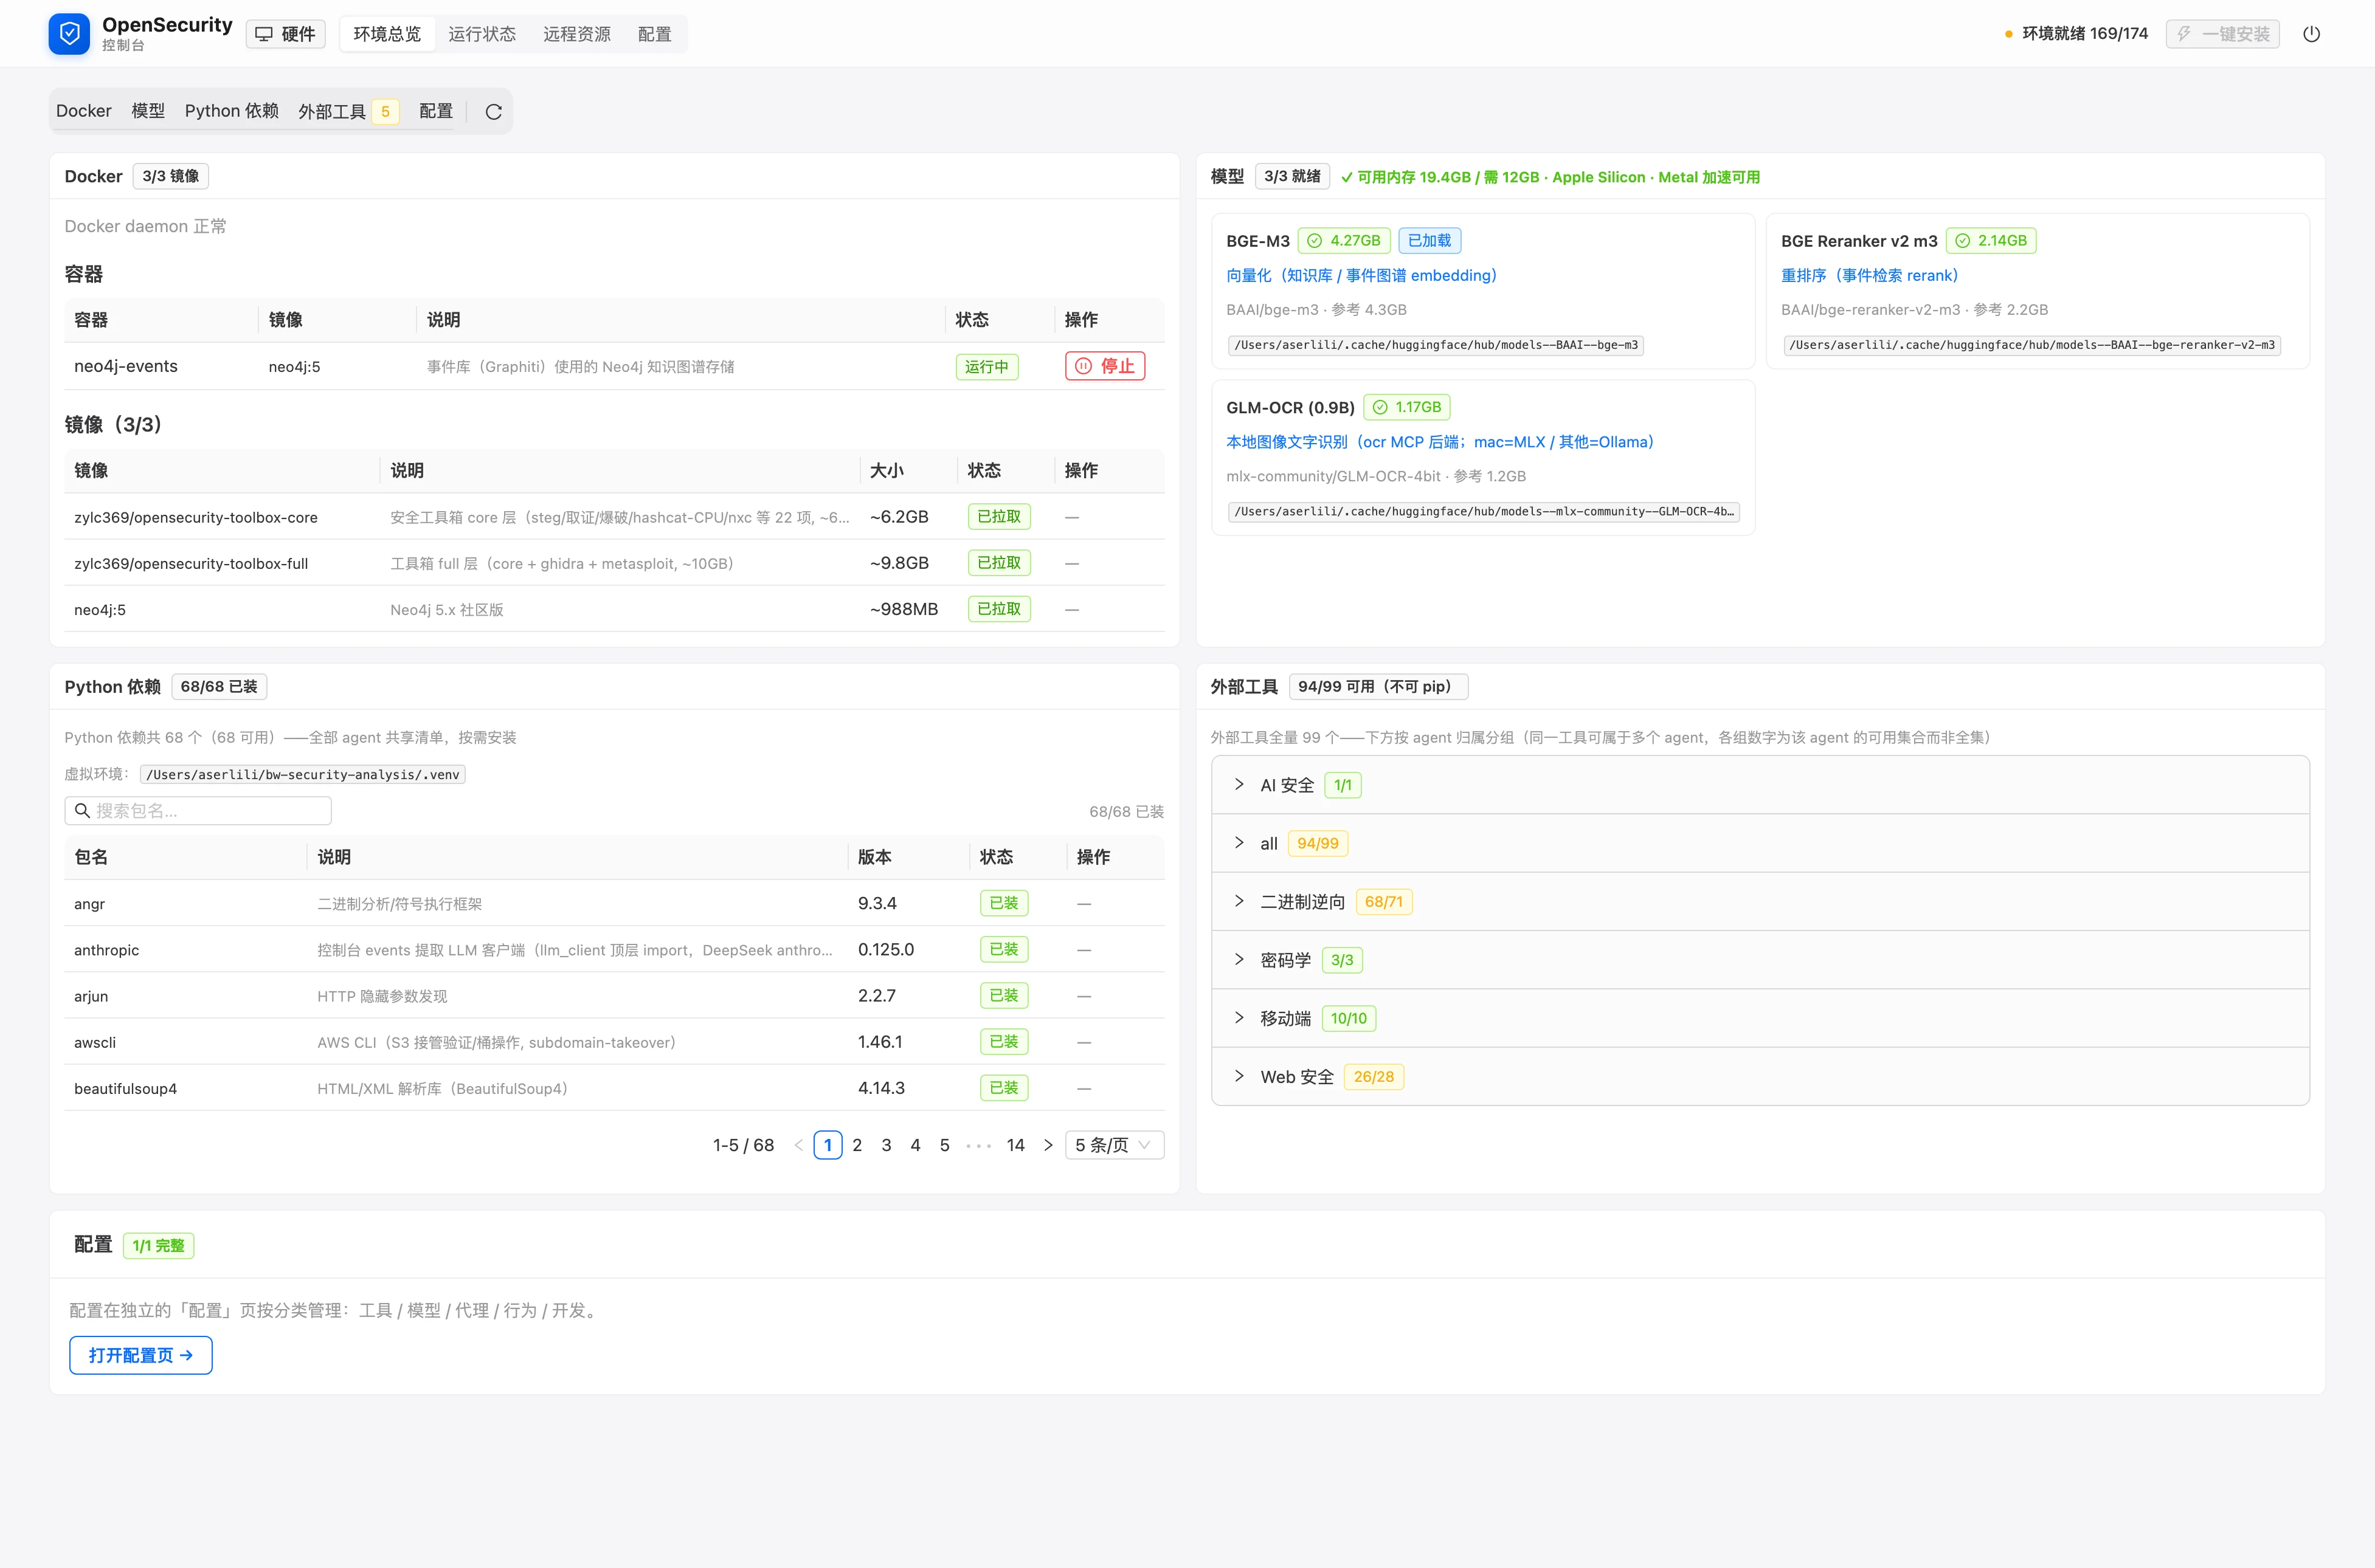Screen dimensions: 2375x1568
Task: Click the 重排序 rerank description link
Action: 1870,275
